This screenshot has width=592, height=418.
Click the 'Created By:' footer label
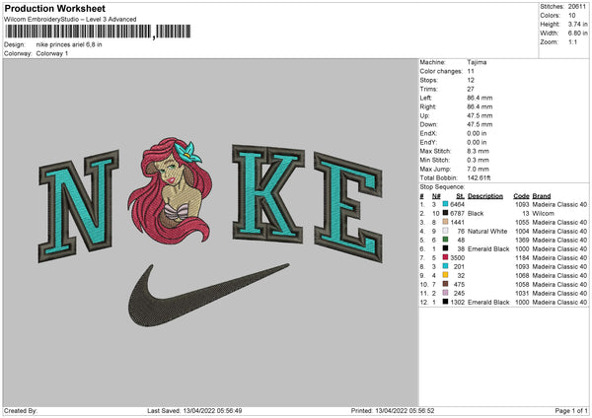(21, 410)
